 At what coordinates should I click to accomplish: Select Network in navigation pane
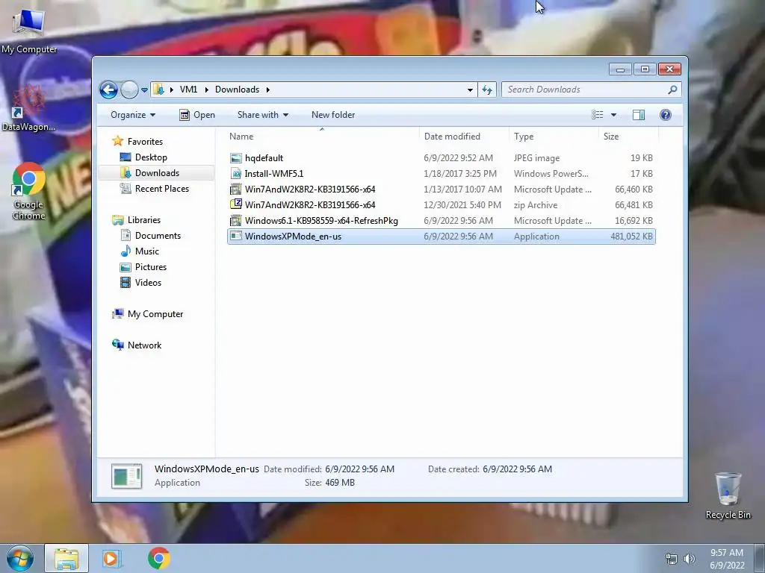click(x=144, y=345)
